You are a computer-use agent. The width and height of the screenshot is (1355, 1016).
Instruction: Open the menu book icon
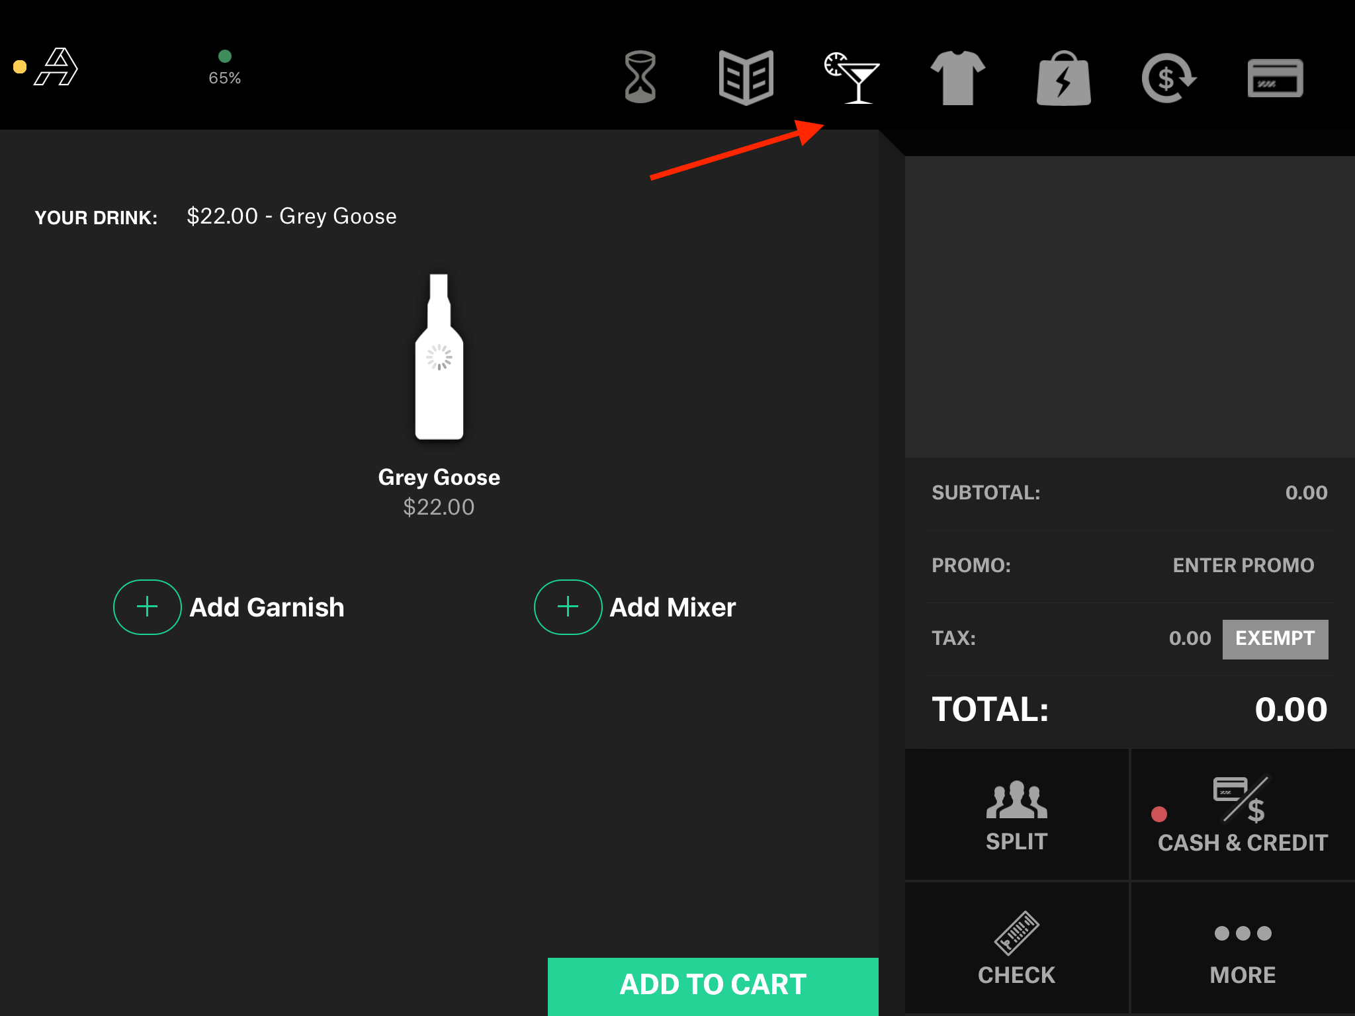[x=746, y=77]
